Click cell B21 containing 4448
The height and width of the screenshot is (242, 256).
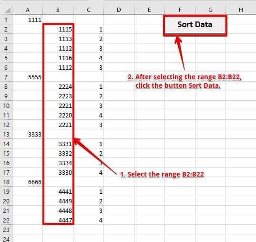(58, 210)
